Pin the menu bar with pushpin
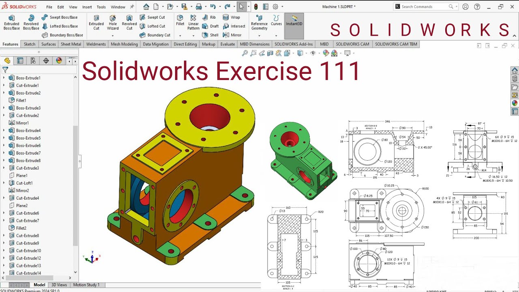This screenshot has width=519, height=292. click(132, 7)
